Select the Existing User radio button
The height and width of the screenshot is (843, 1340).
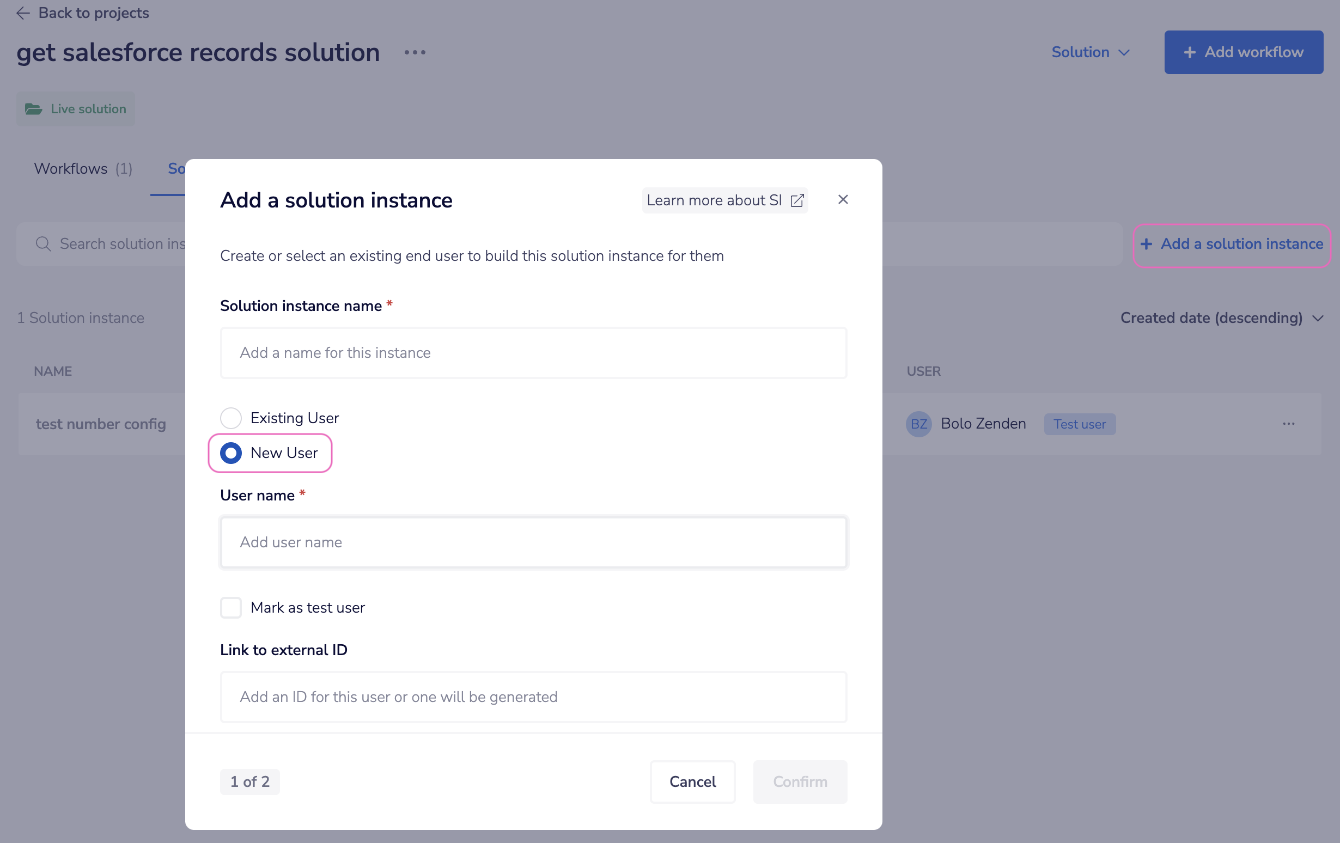pyautogui.click(x=231, y=418)
